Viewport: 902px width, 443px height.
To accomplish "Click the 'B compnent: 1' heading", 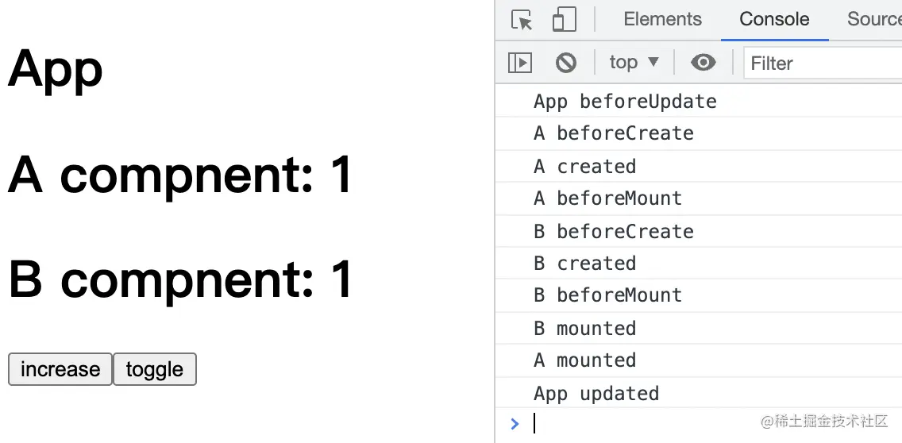I will point(180,279).
